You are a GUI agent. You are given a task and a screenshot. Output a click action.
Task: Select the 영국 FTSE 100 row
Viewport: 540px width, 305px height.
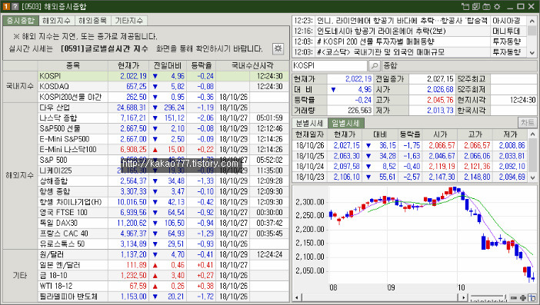pos(163,213)
